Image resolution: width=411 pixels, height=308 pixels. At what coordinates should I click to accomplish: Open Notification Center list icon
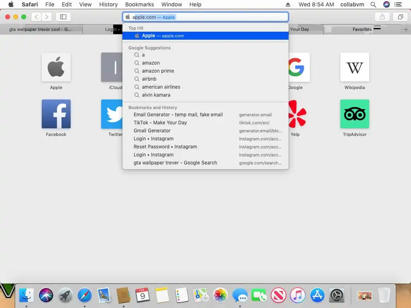click(x=398, y=4)
